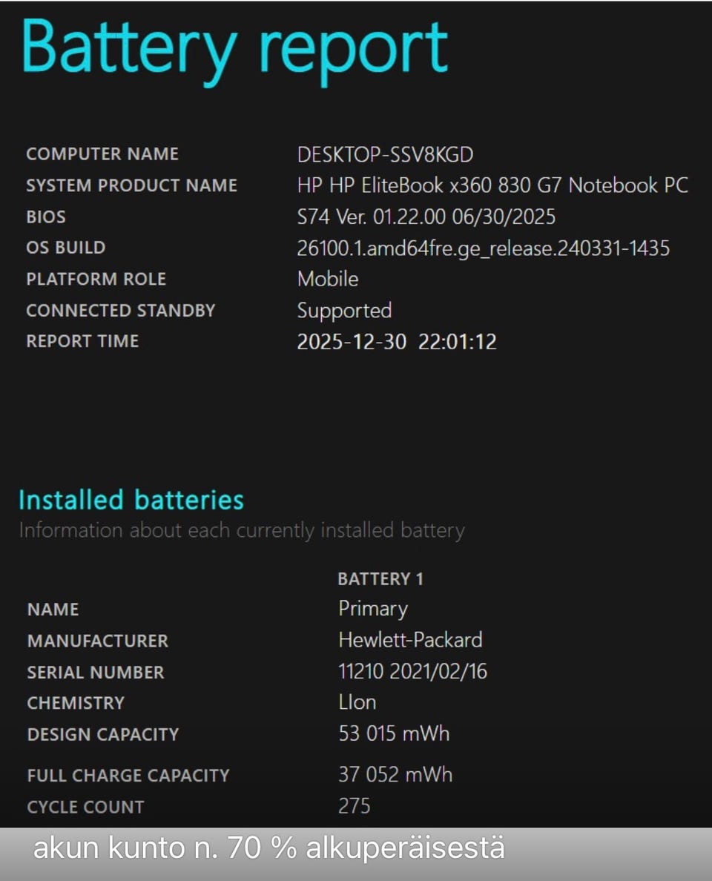Click the Primary battery name value
Viewport: 712px width, 881px height.
373,609
